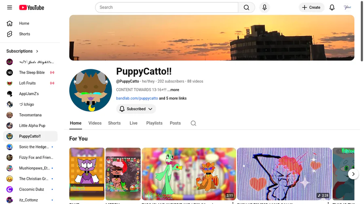Click The Sleep Bible live indicator
The width and height of the screenshot is (364, 204).
[52, 73]
